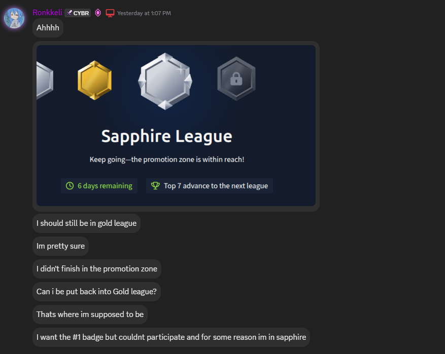Screen dimensions: 445x354
Task: Click Top 7 advance to next league
Action: click(216, 186)
